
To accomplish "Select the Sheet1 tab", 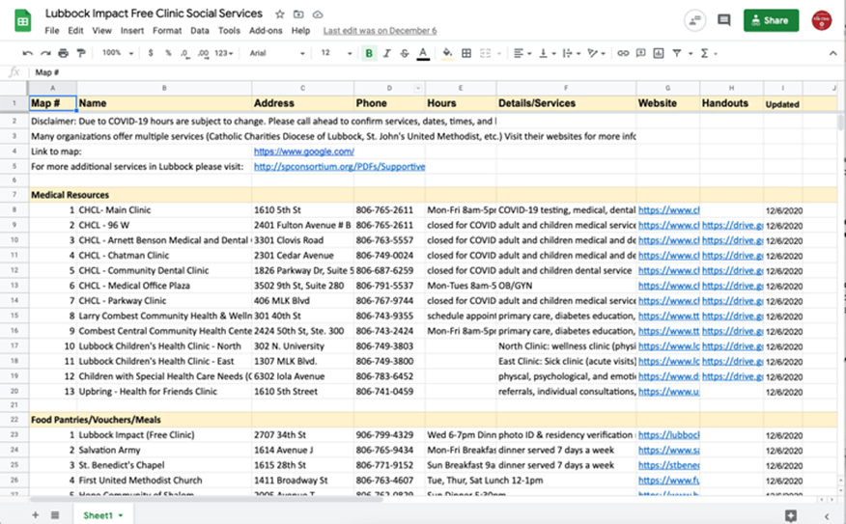I will coord(99,515).
